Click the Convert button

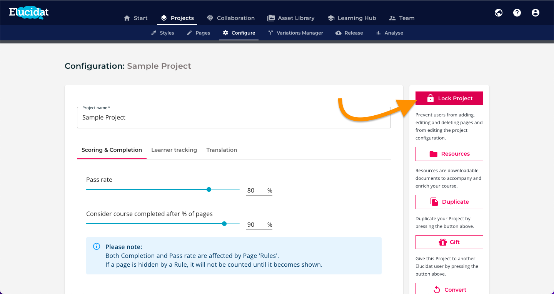[449, 289]
